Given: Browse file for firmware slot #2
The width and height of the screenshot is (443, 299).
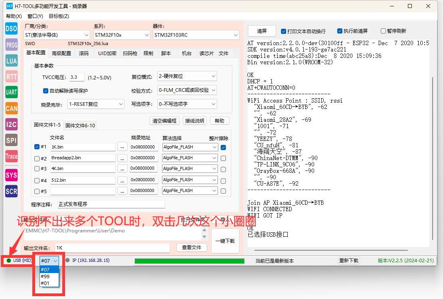Looking at the screenshot, I should [123, 158].
